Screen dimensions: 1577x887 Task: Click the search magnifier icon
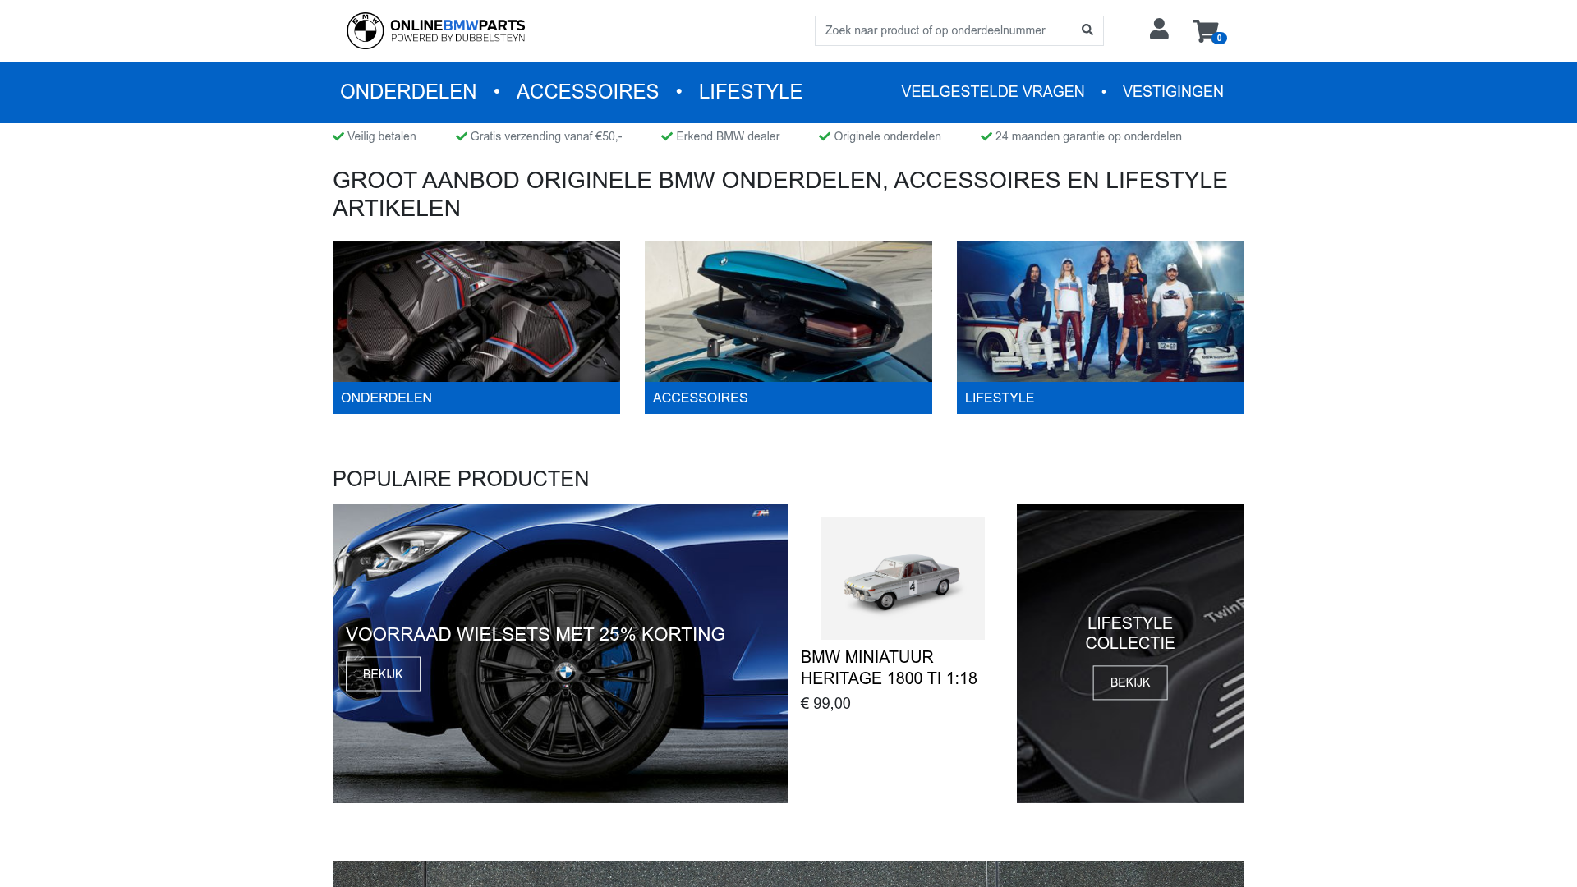(1087, 30)
